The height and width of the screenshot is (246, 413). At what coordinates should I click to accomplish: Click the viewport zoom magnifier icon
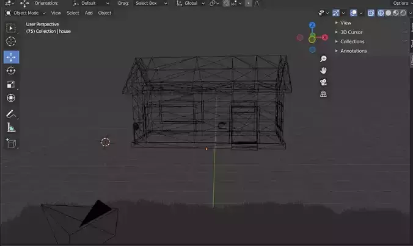click(323, 59)
